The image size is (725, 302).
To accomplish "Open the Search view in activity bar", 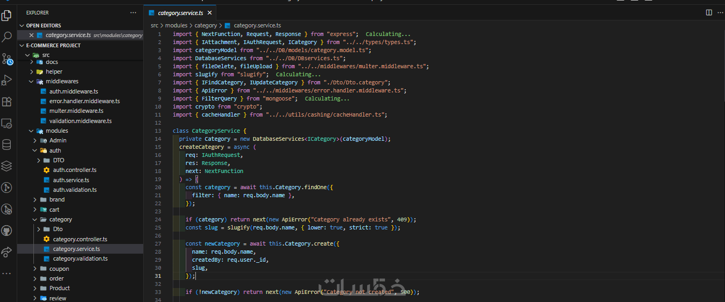I will tap(7, 37).
